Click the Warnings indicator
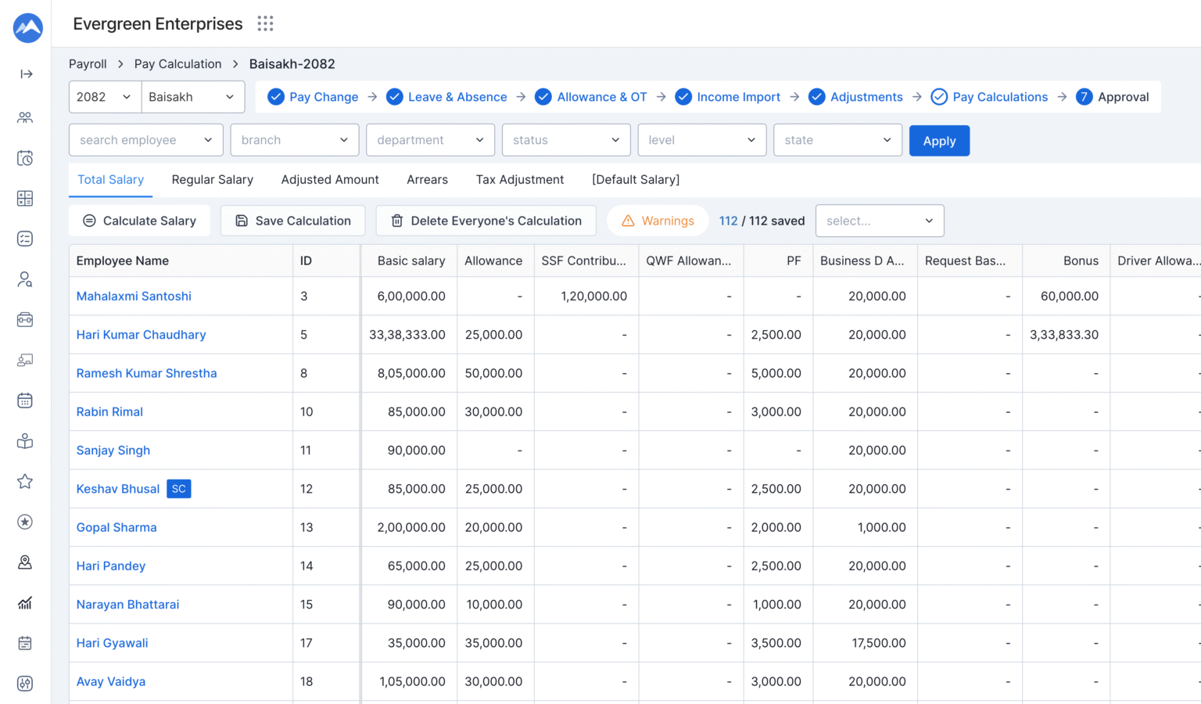 point(657,221)
